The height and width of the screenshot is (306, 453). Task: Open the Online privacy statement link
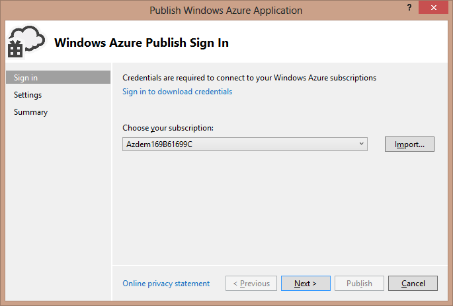(x=166, y=284)
